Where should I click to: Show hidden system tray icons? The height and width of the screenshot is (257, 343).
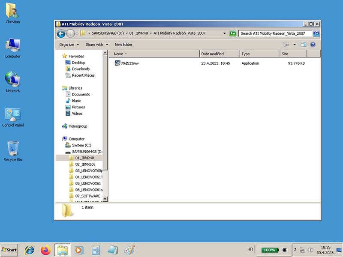(x=295, y=249)
